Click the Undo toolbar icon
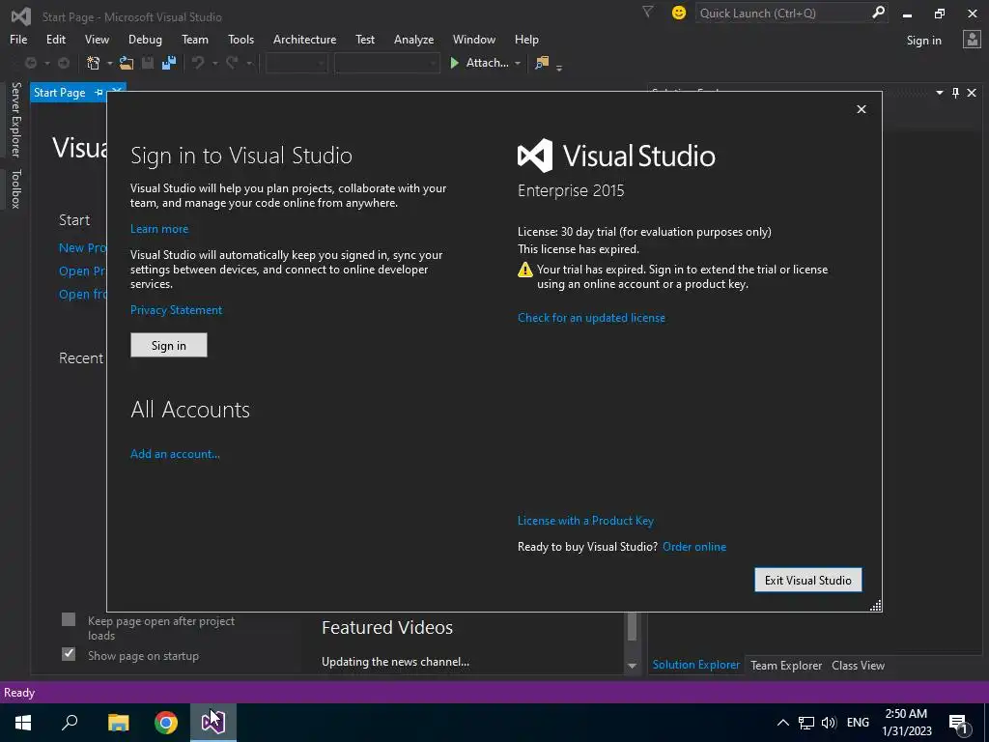The image size is (989, 742). (198, 63)
